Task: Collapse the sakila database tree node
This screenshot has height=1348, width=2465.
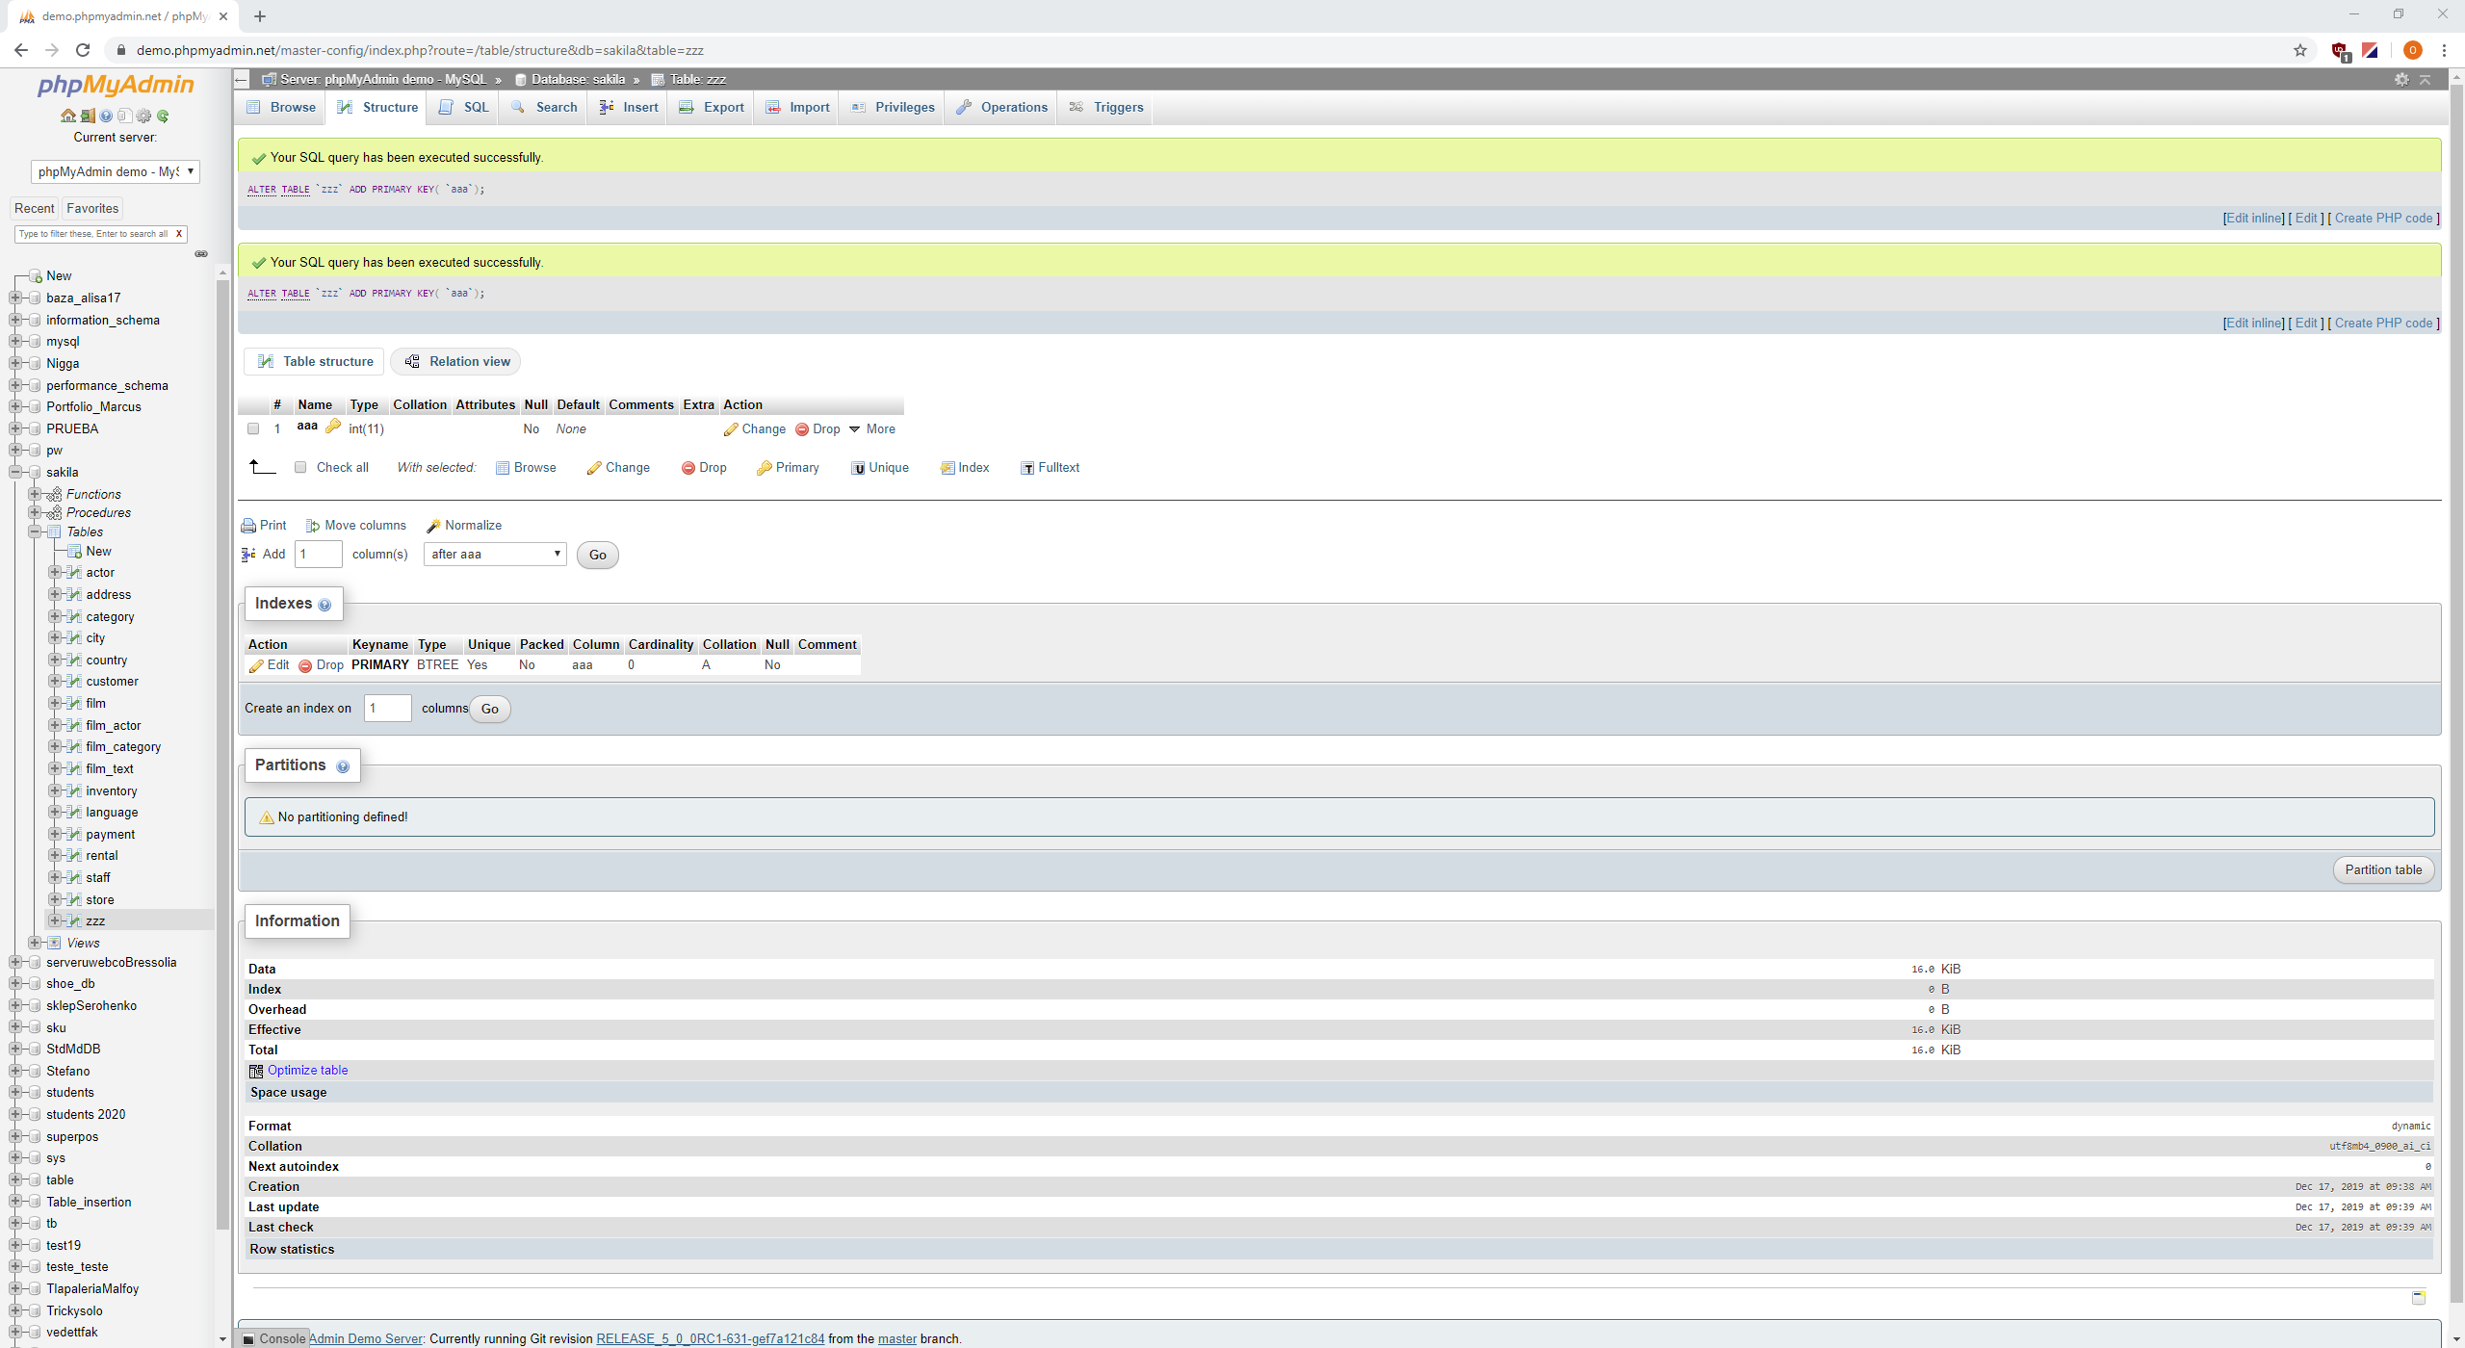Action: pos(16,472)
